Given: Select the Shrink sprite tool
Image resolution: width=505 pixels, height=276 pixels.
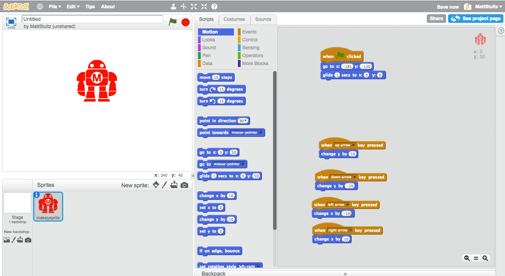Looking at the screenshot, I should tap(204, 6).
